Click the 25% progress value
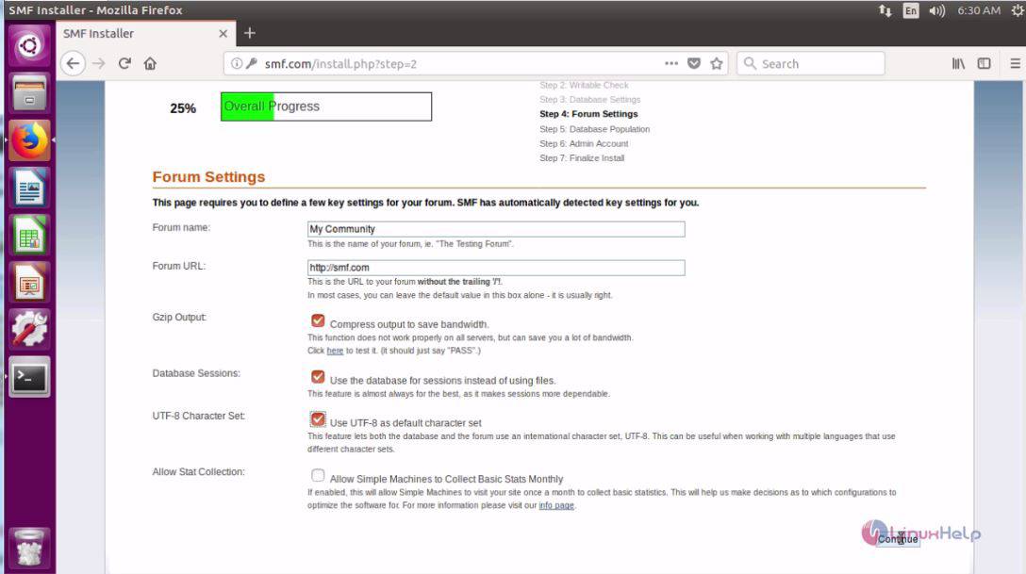The height and width of the screenshot is (574, 1026). [183, 108]
